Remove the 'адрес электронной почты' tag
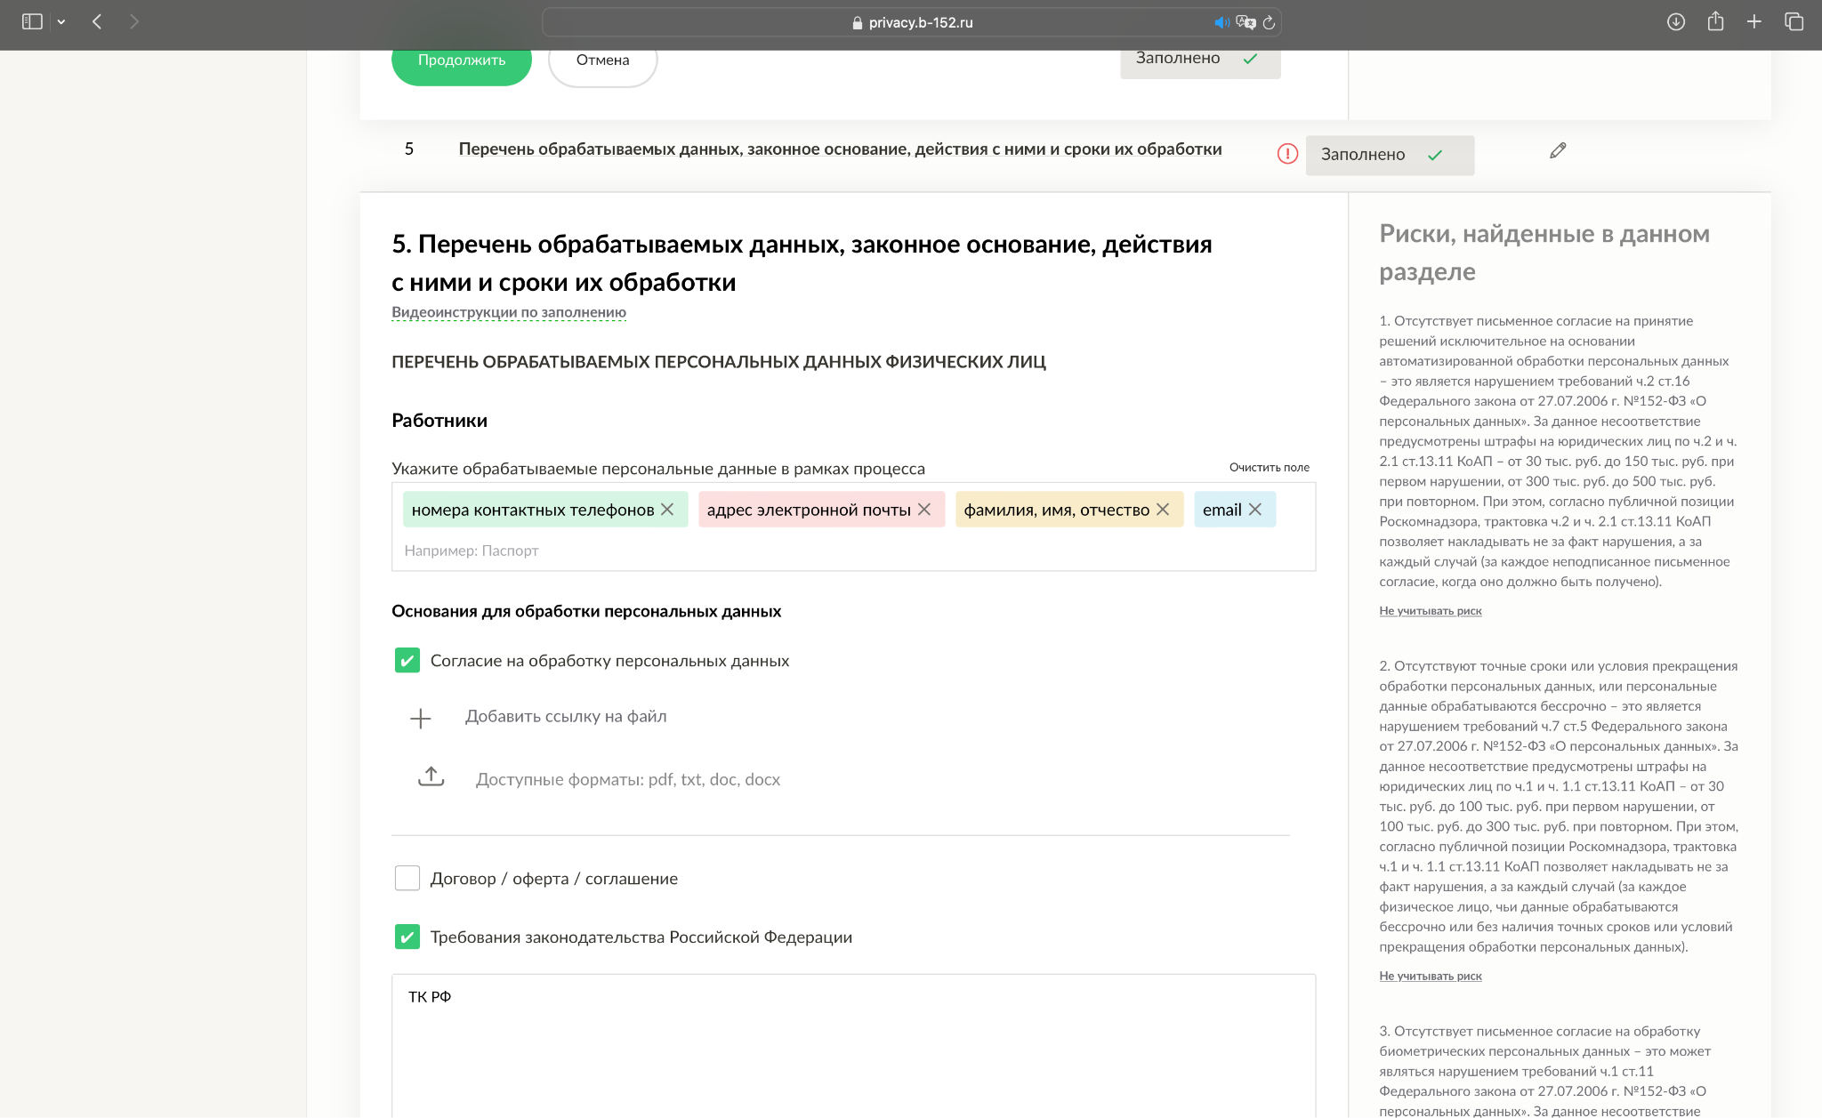This screenshot has width=1822, height=1118. coord(924,510)
